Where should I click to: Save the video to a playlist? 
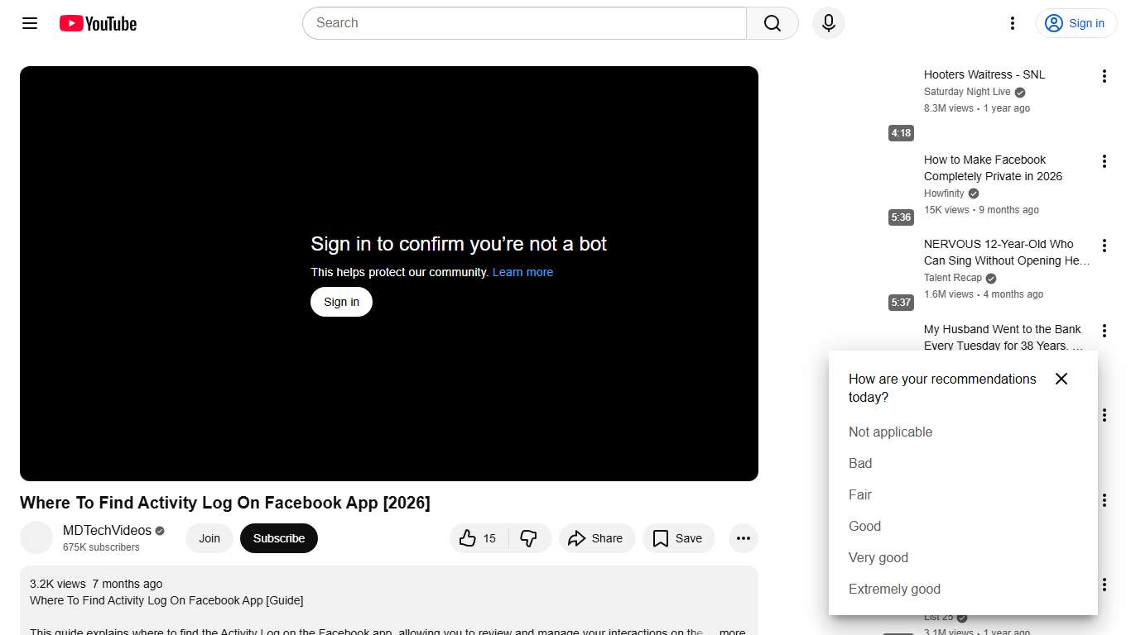[678, 538]
